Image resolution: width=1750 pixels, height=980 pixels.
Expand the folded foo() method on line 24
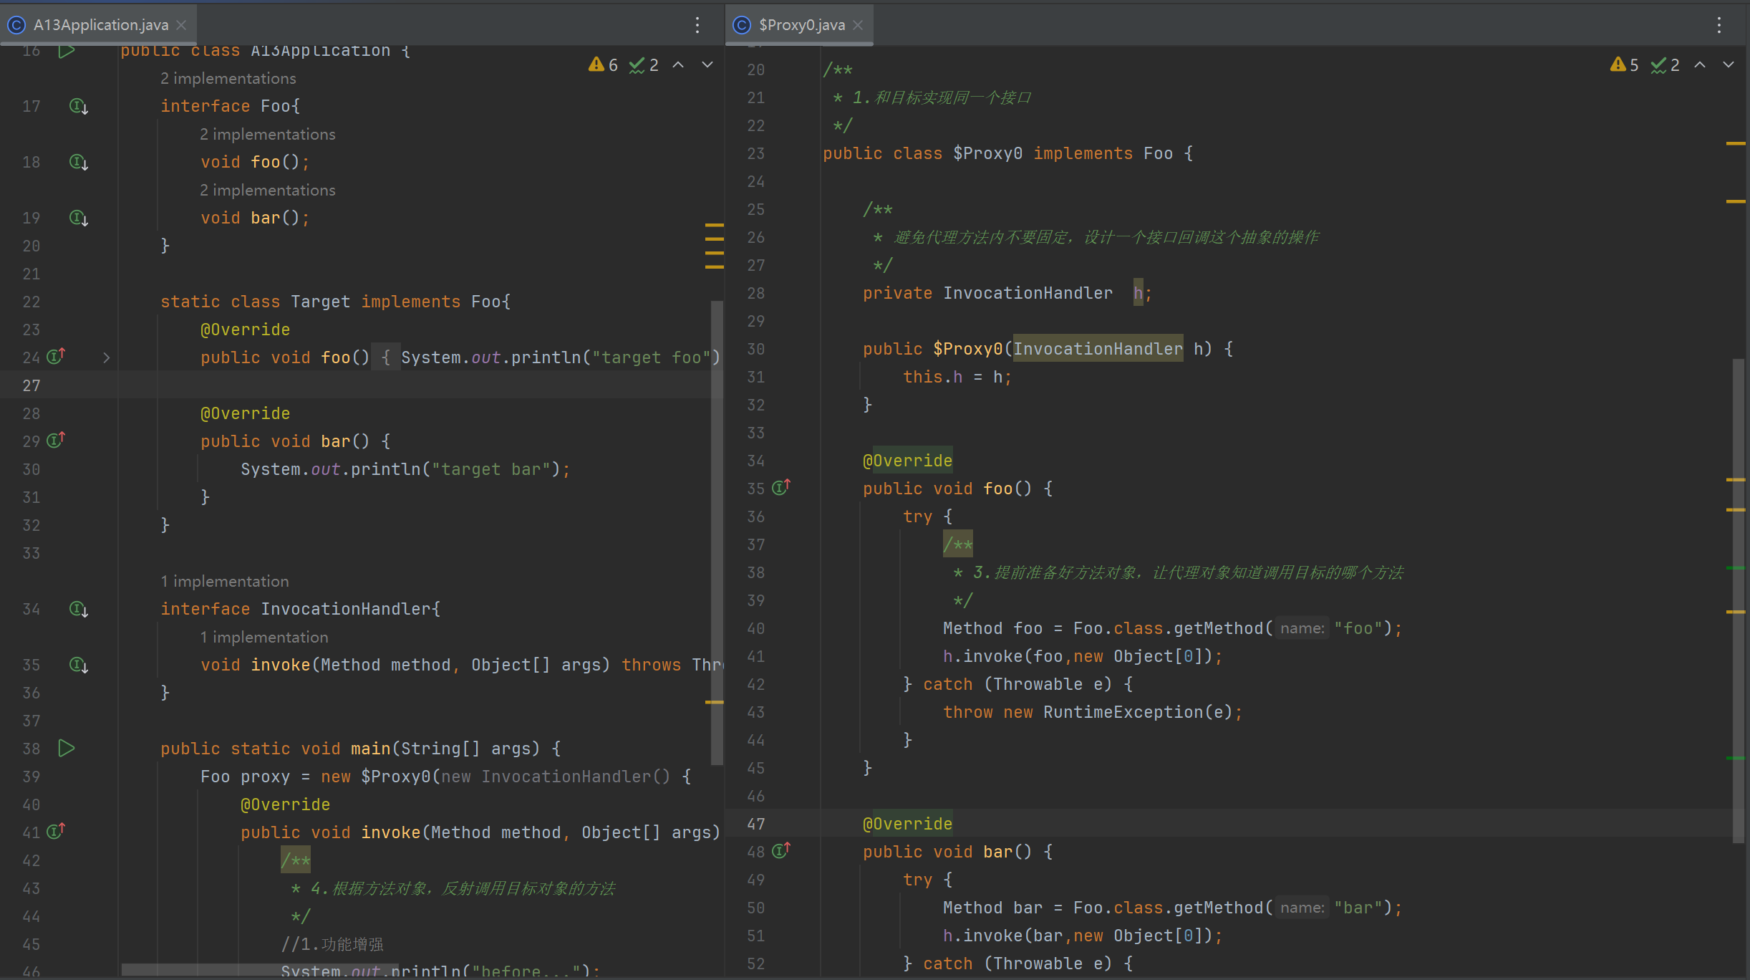[106, 357]
